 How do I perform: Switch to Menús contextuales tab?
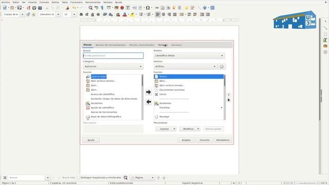142,45
